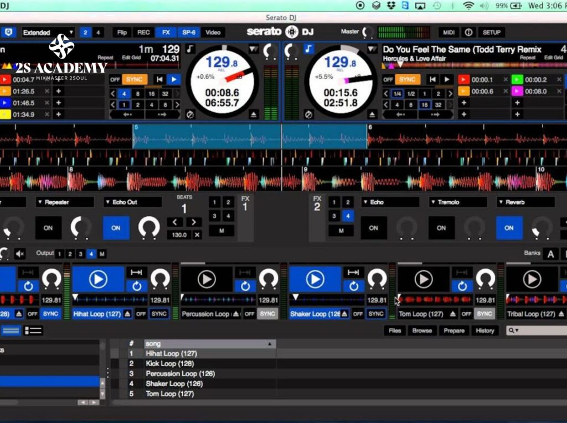567x423 pixels.
Task: Switch library to album art list view
Action: (x=33, y=331)
